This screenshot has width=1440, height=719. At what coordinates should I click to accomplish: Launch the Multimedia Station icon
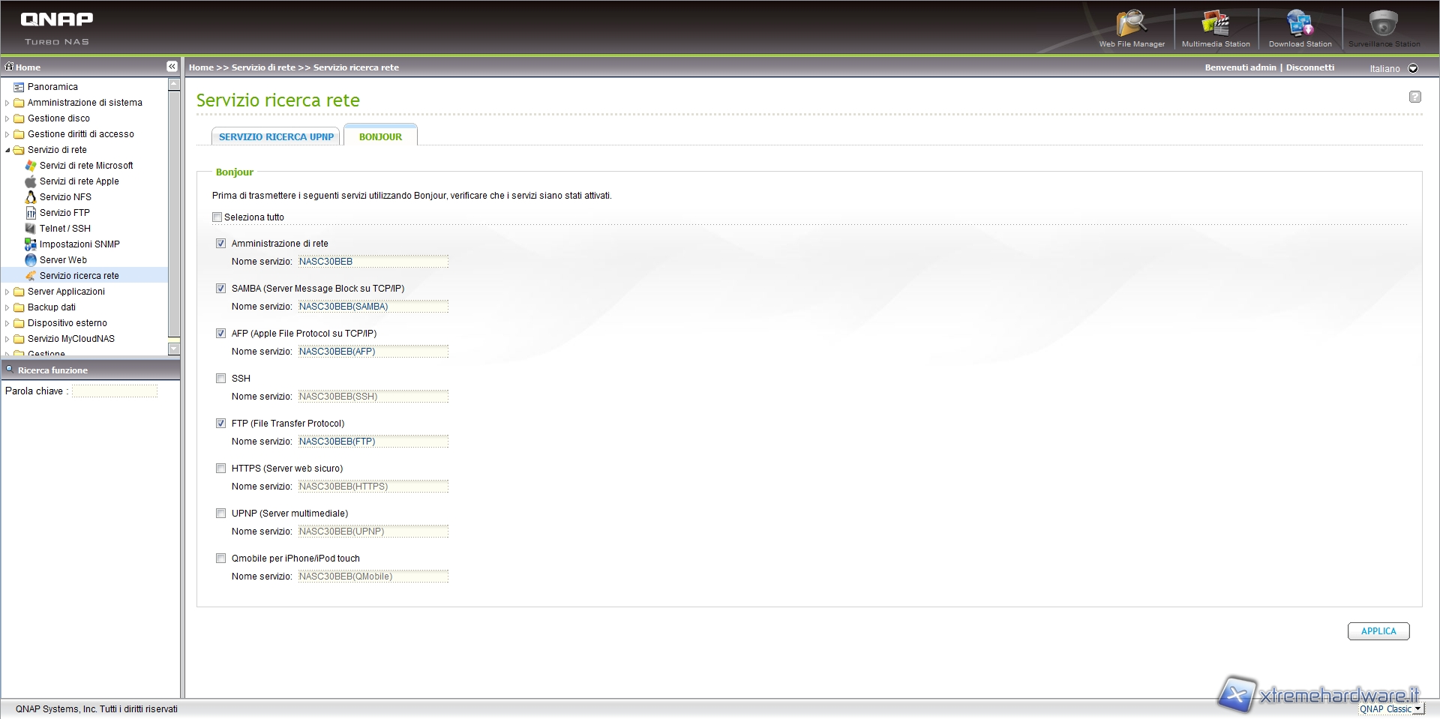pos(1215,26)
